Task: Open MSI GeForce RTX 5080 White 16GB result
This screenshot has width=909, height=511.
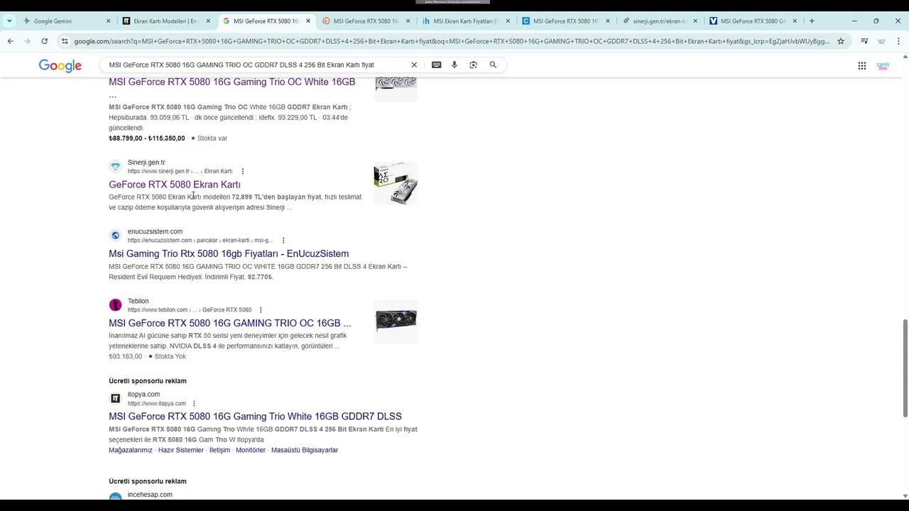Action: 232,82
